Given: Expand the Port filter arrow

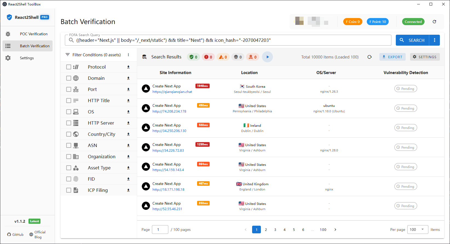Looking at the screenshot, I should tap(128, 89).
